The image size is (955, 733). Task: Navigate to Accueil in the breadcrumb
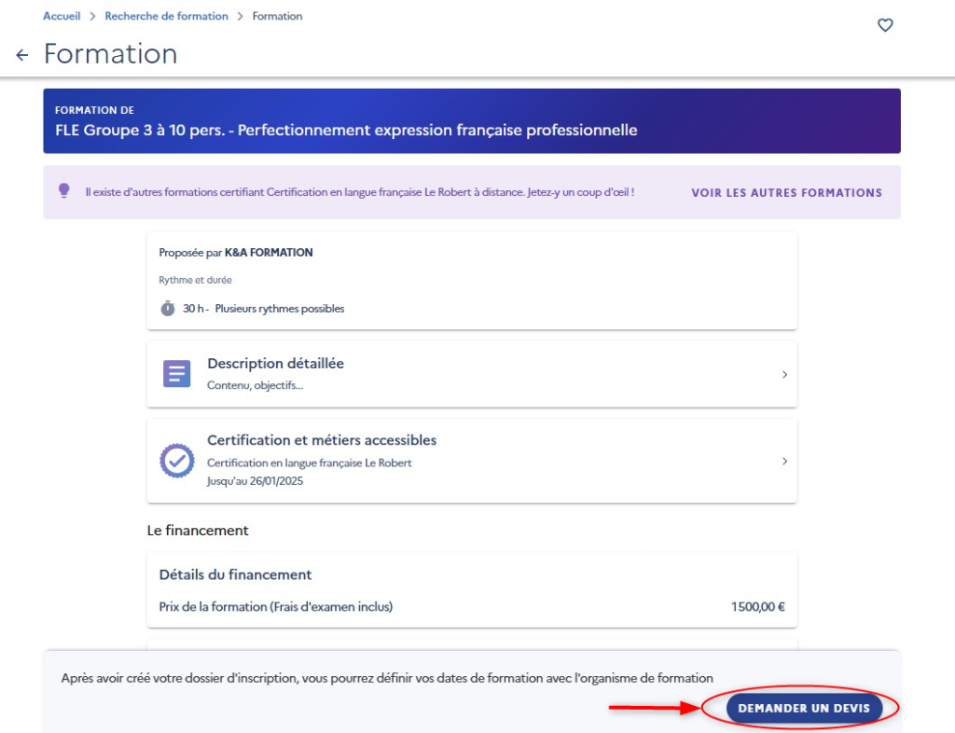point(62,16)
